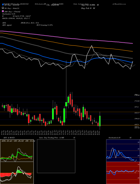Select the 'Stochastics: 8.18' readout

click(8, 14)
